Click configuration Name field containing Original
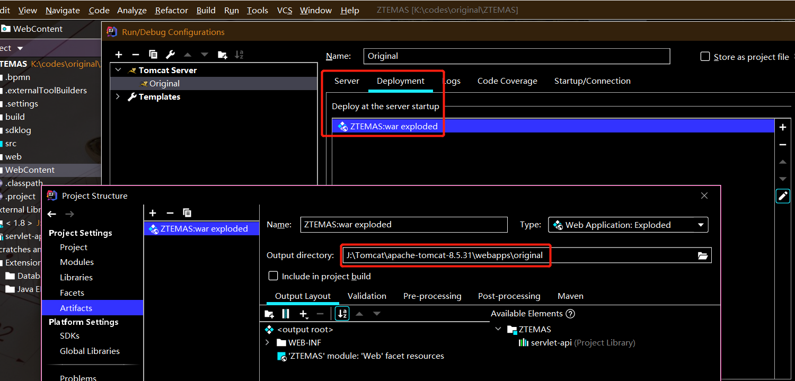Viewport: 795px width, 381px height. point(517,56)
